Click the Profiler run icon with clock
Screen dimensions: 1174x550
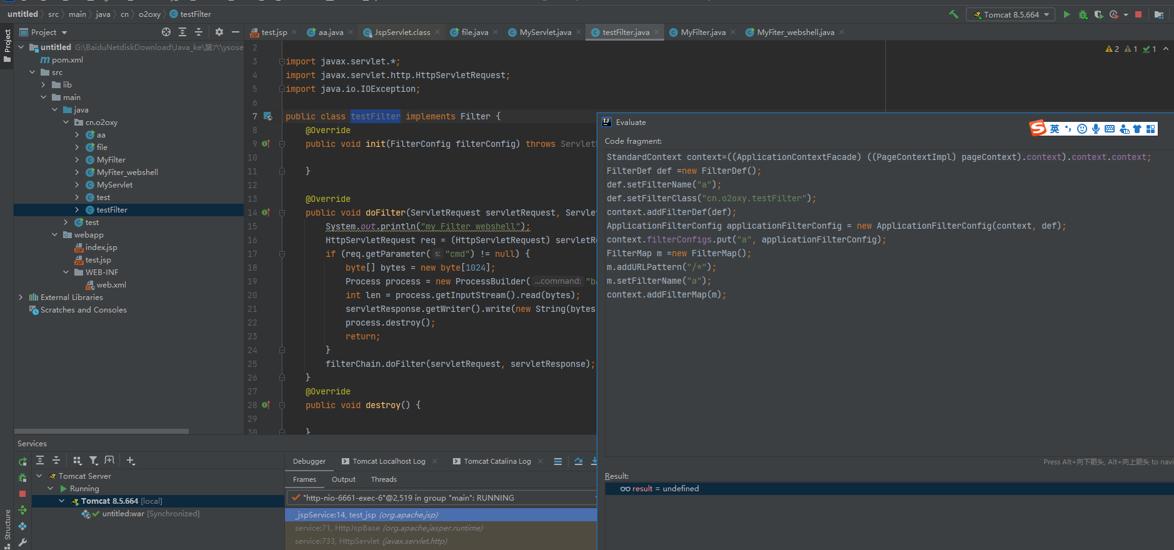click(x=1114, y=14)
